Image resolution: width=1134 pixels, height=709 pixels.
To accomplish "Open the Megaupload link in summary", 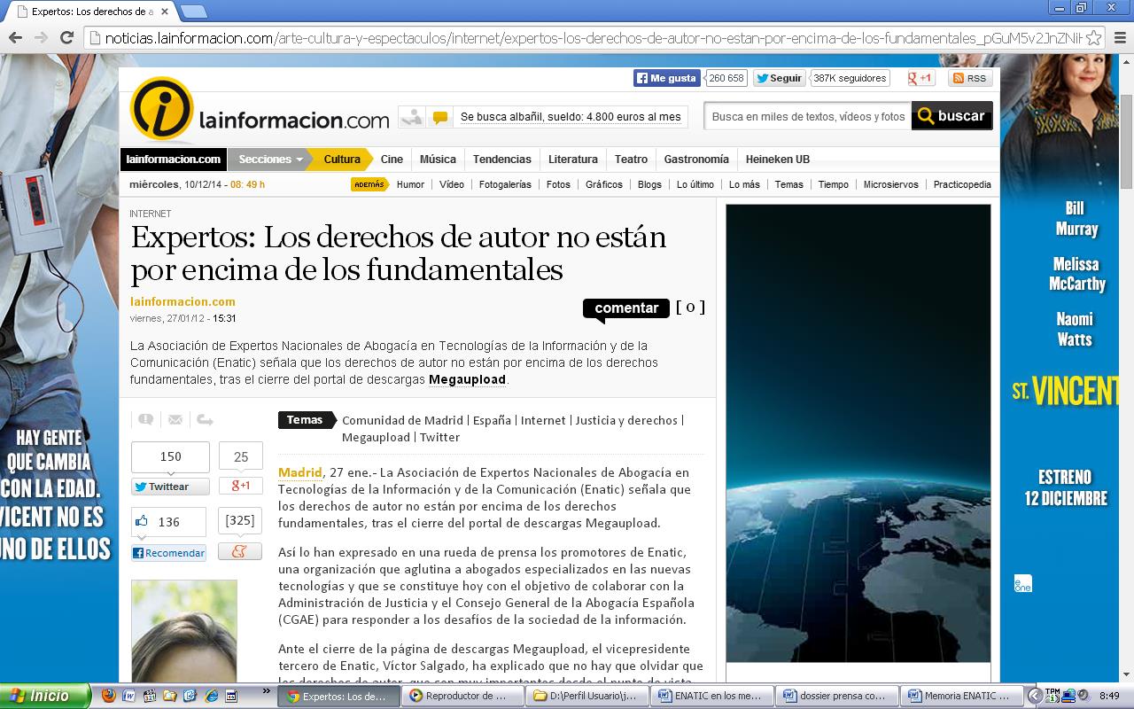I will click(x=467, y=379).
